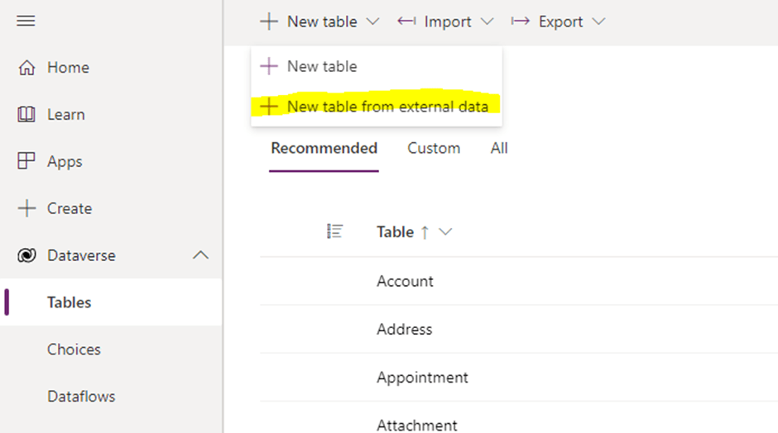Open the Export dropdown chevron

pyautogui.click(x=598, y=21)
